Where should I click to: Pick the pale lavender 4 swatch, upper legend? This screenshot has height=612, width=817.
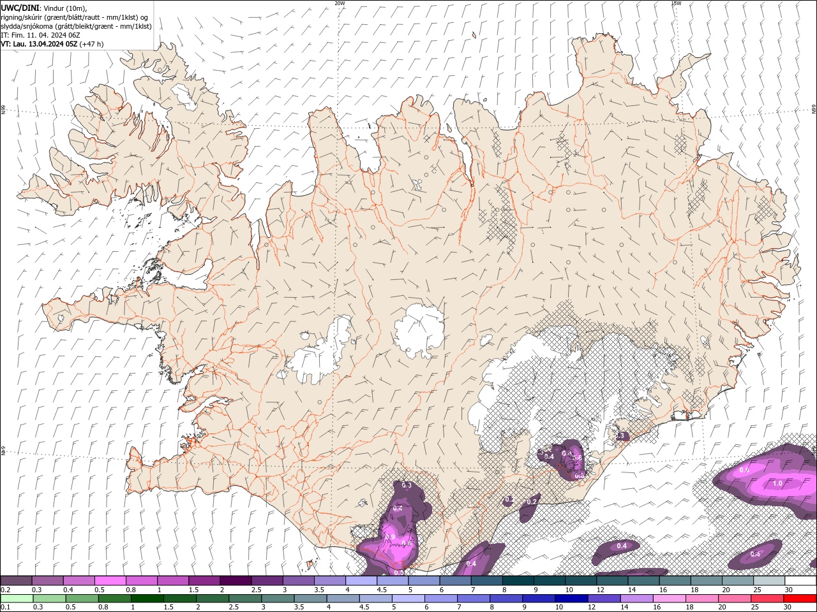361,581
